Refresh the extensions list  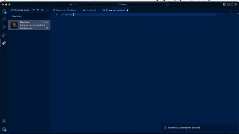coord(38,10)
